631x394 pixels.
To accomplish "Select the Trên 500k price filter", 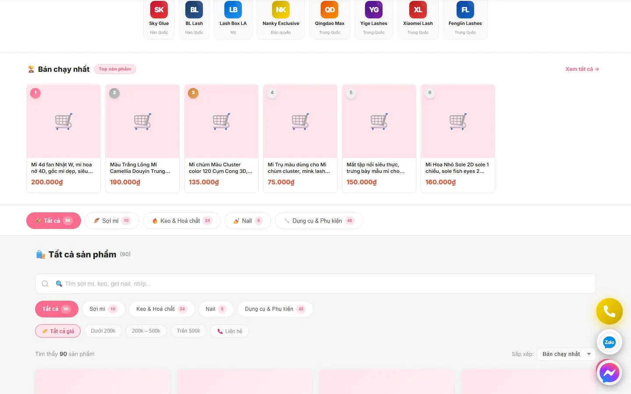I will click(188, 331).
